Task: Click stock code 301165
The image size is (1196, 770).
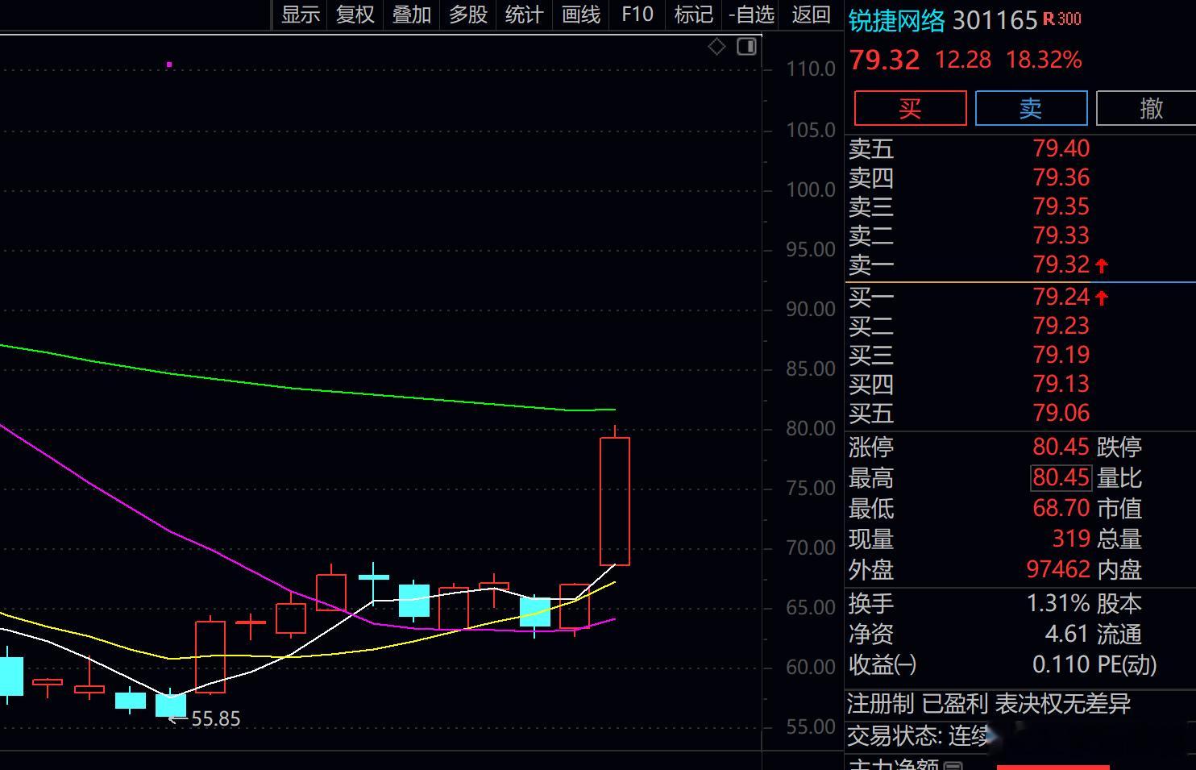Action: [995, 21]
